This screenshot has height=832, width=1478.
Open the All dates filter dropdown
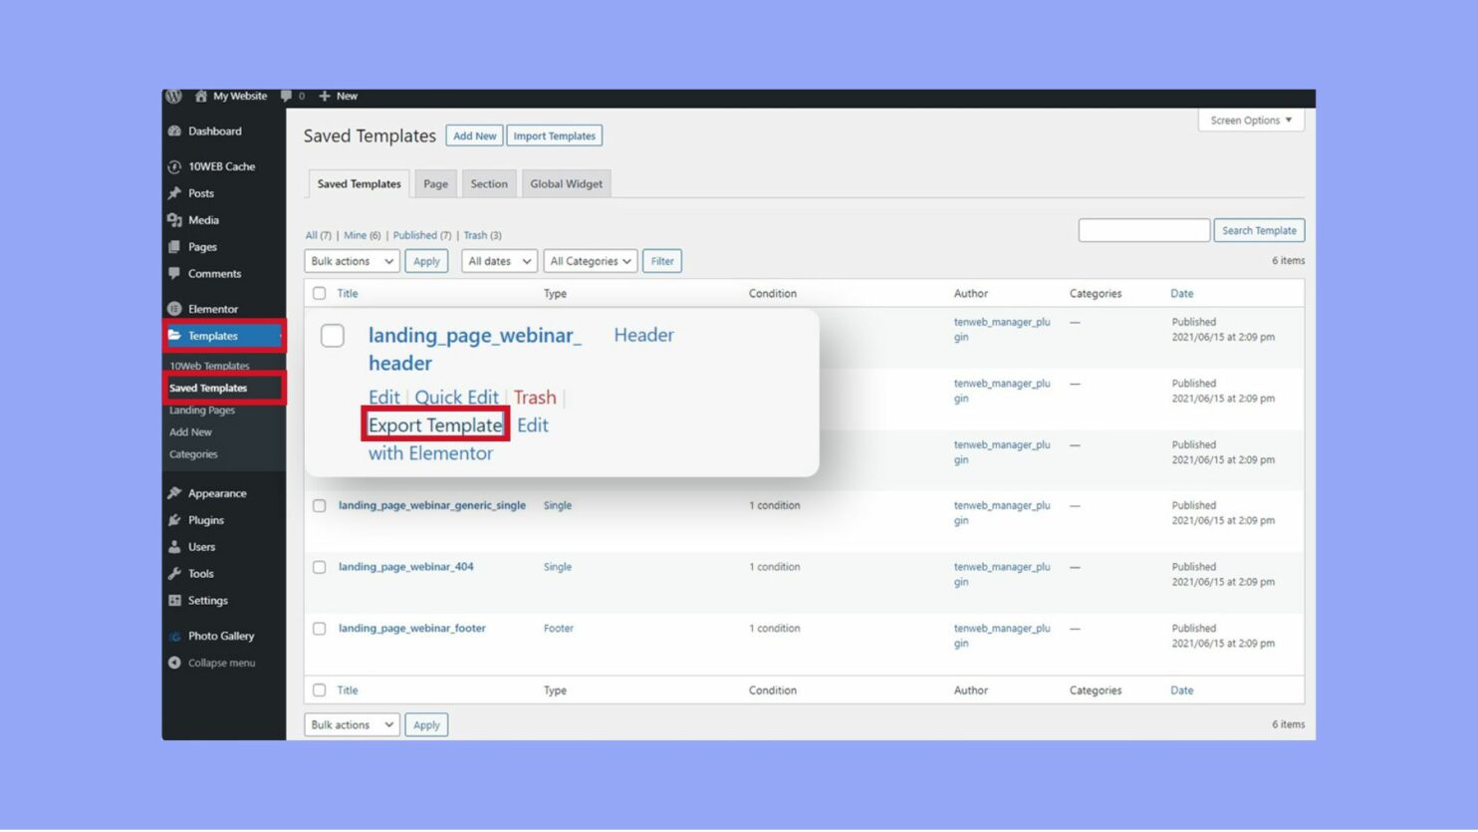pyautogui.click(x=498, y=260)
